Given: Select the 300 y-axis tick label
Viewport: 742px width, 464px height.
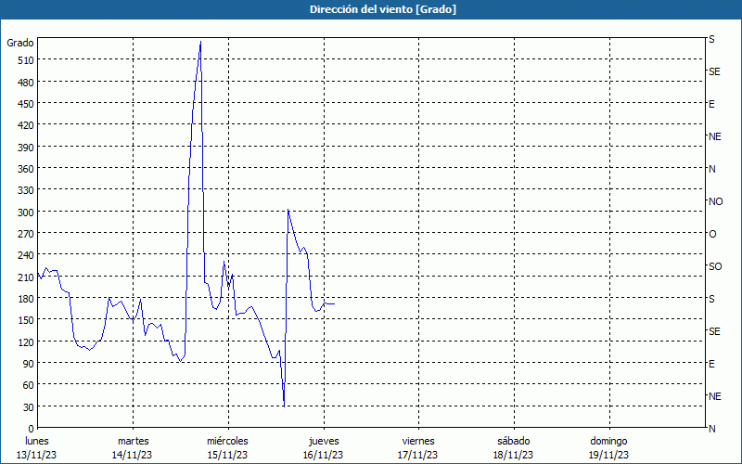Looking at the screenshot, I should 26,213.
